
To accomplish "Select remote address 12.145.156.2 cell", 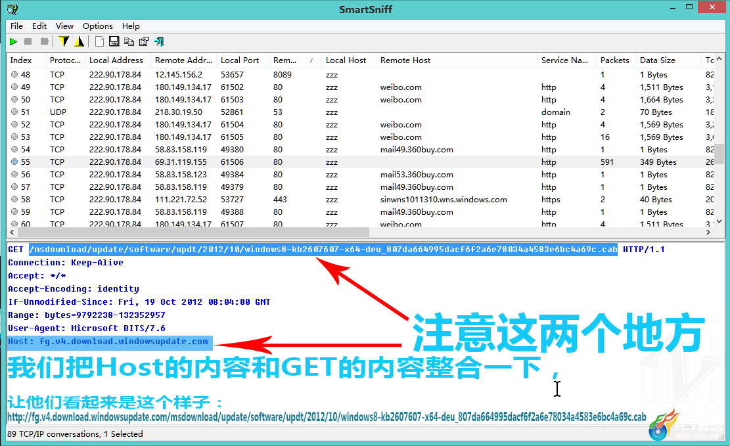I will (x=179, y=74).
